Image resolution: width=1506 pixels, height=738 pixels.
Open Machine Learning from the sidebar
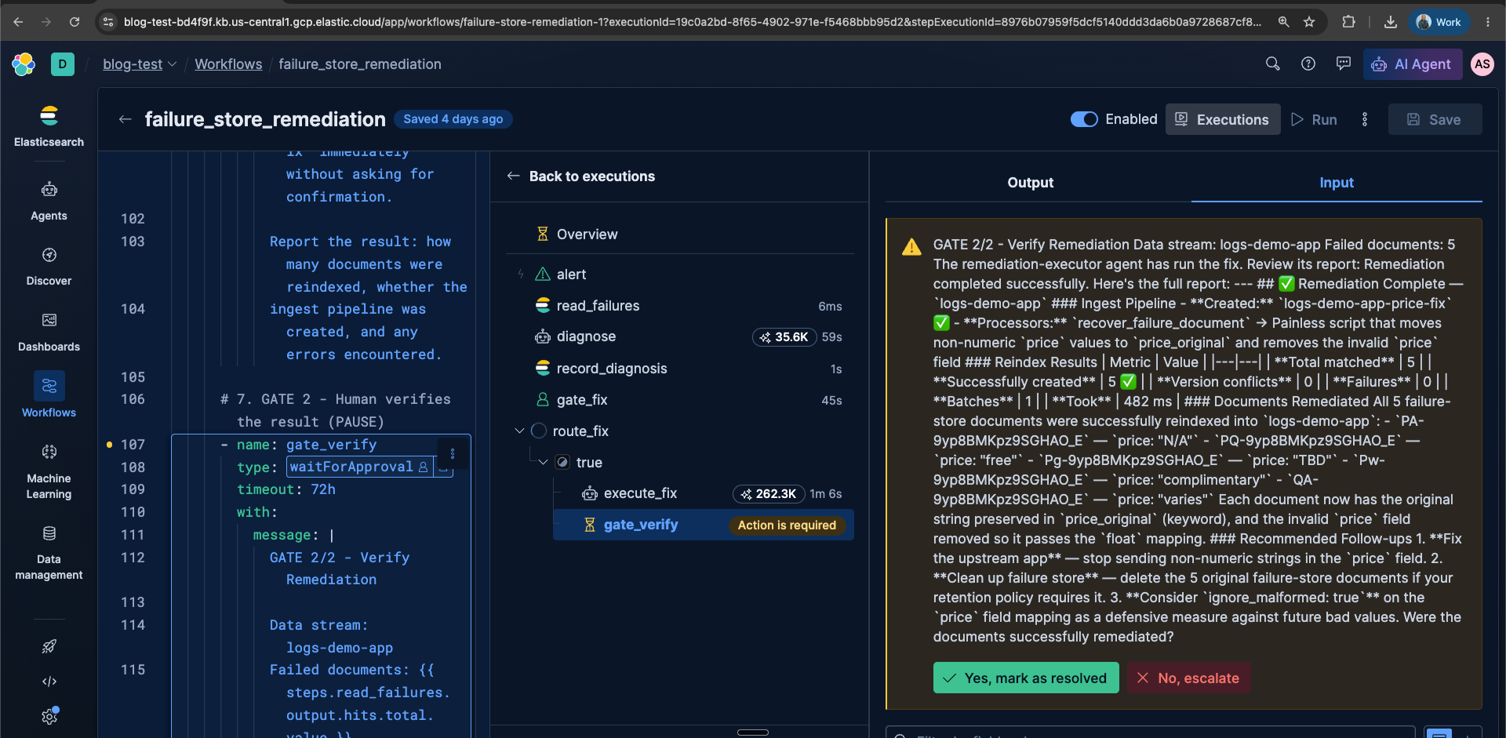tap(49, 471)
